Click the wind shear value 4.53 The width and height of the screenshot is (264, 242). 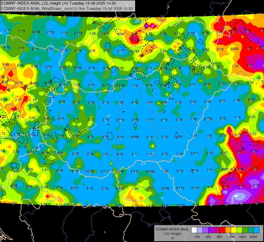pyautogui.click(x=32, y=135)
